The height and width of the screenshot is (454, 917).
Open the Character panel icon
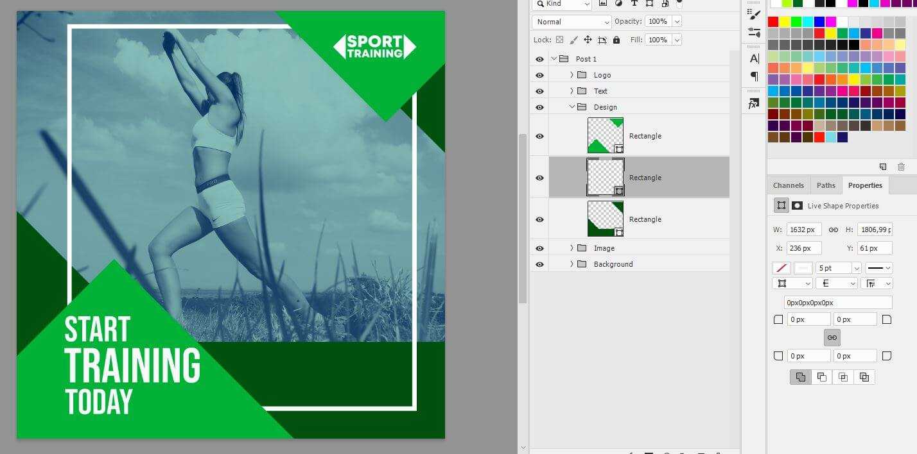point(754,58)
